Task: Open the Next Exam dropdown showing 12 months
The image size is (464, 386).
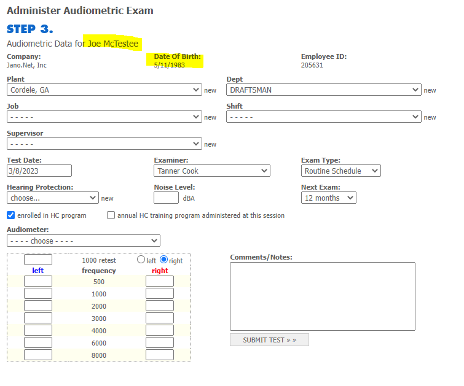Action: coord(328,198)
